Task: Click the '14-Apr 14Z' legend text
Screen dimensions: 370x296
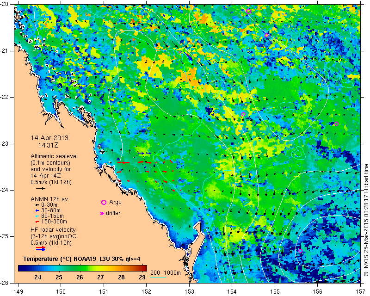Action: tap(45, 176)
